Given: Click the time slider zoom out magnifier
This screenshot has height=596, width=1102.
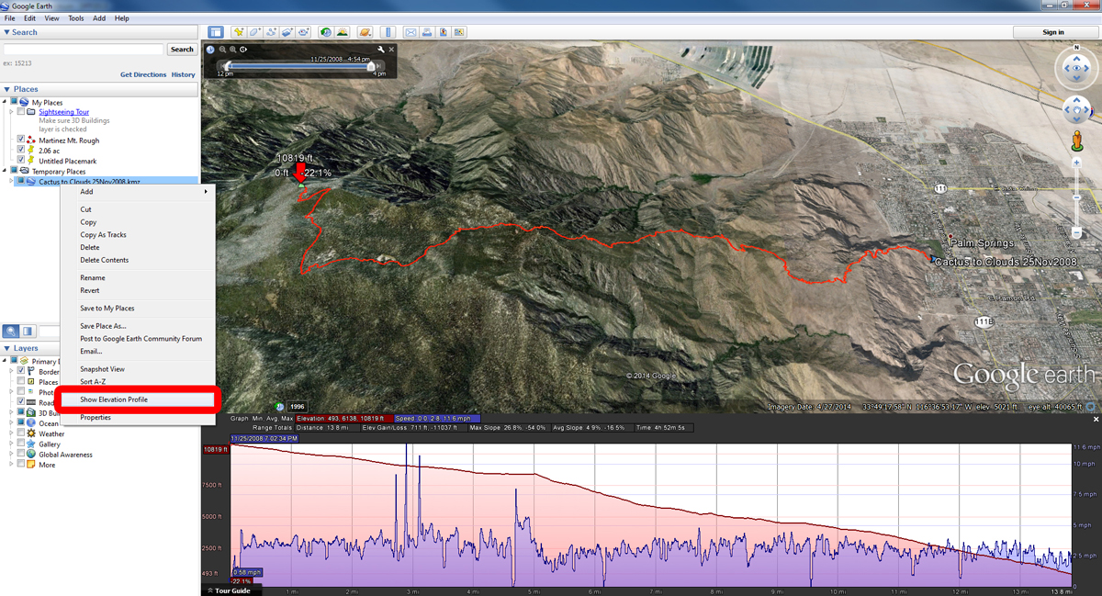Looking at the screenshot, I should (x=222, y=50).
